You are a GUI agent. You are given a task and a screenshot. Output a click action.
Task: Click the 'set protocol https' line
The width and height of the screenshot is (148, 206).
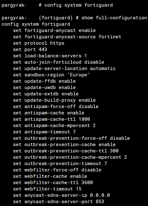point(39,43)
